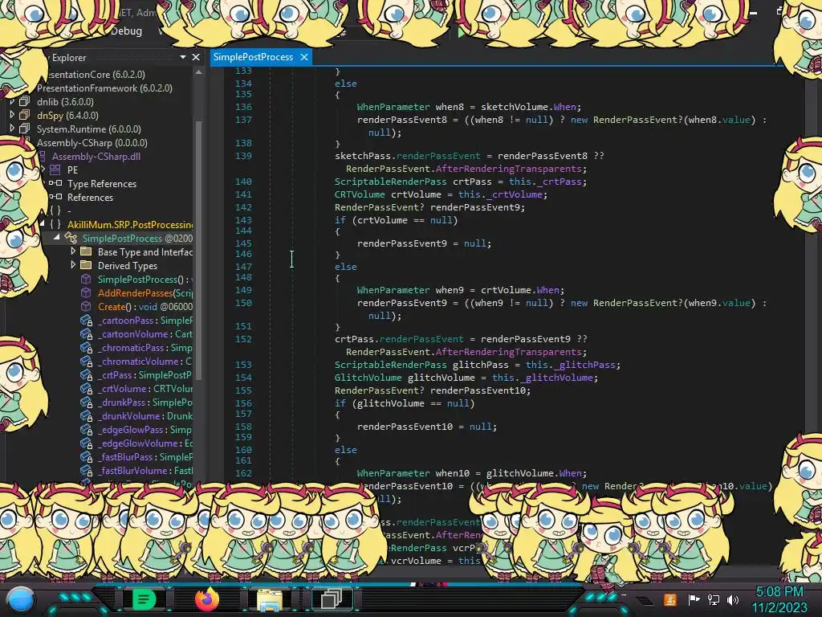Click the PE node icon
The width and height of the screenshot is (822, 617).
(x=55, y=170)
